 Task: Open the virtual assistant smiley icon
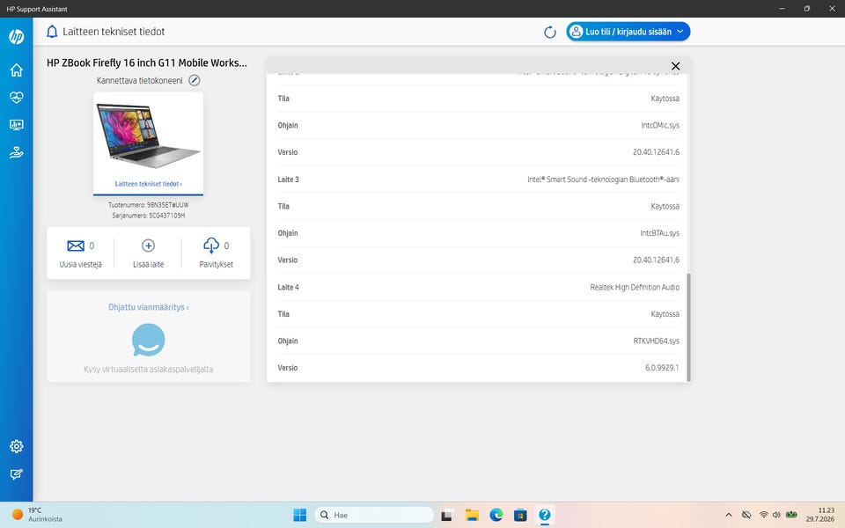pyautogui.click(x=148, y=340)
